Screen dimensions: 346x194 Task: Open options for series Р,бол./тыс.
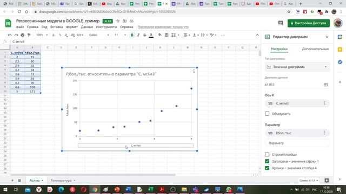point(324,133)
